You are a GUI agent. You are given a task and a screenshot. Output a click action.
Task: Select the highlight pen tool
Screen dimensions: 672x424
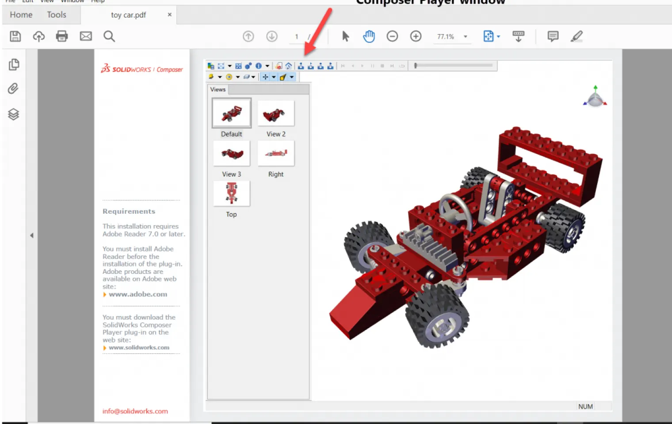(577, 36)
